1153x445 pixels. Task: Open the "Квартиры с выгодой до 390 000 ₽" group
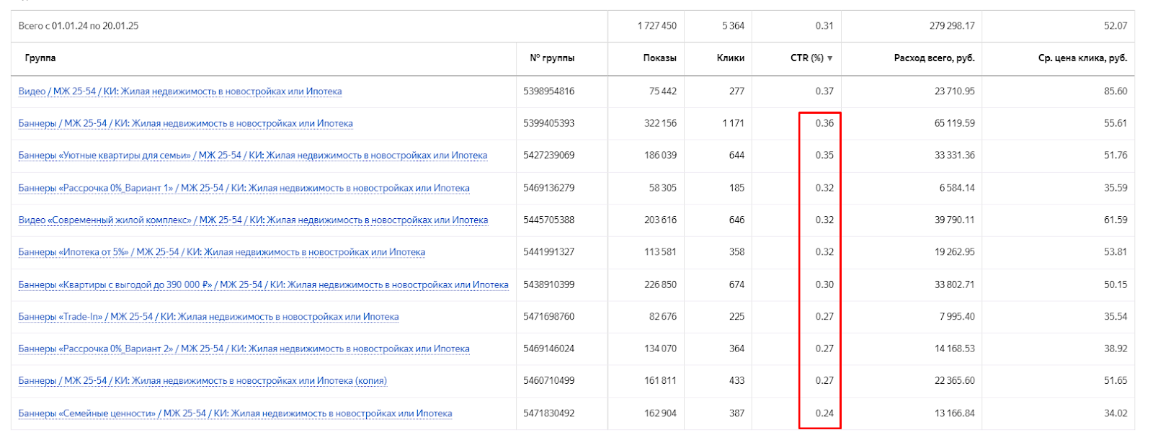pos(263,284)
